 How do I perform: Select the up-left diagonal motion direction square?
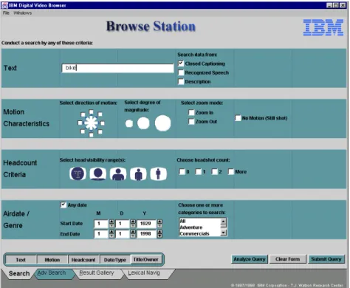pos(83,114)
